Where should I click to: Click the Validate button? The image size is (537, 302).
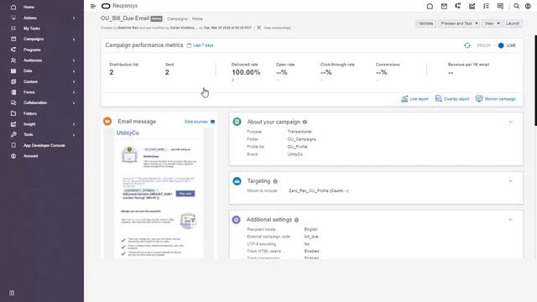[425, 23]
